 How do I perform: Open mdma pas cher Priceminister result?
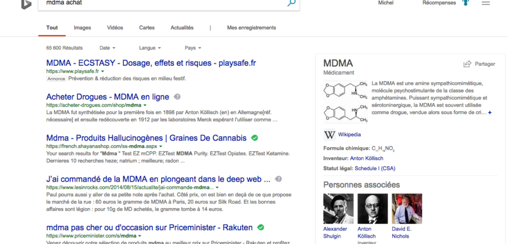pyautogui.click(x=149, y=228)
